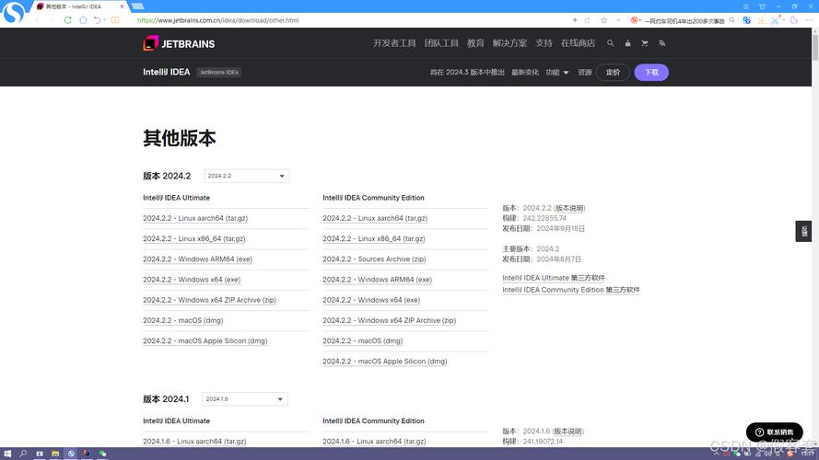
Task: Open 教育 menu
Action: (475, 43)
